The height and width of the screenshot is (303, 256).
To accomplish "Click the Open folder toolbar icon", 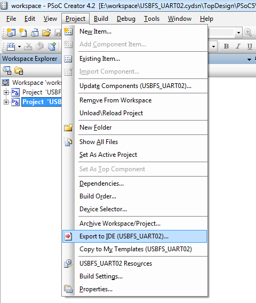I will coord(46,33).
